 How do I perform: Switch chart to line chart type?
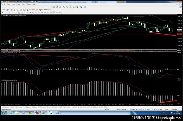pos(60,7)
